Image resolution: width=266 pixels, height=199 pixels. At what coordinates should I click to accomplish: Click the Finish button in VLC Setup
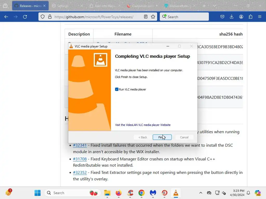162,137
